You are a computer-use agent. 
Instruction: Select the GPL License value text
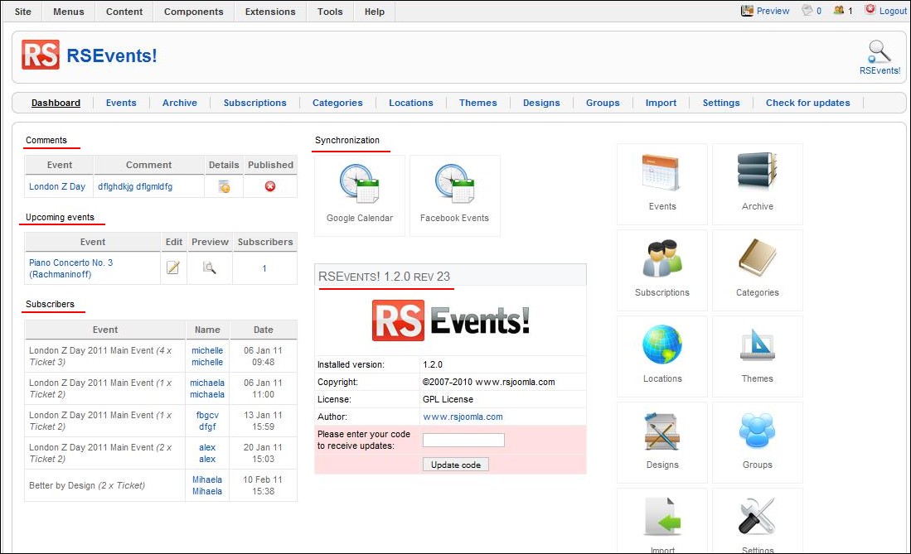(x=448, y=399)
